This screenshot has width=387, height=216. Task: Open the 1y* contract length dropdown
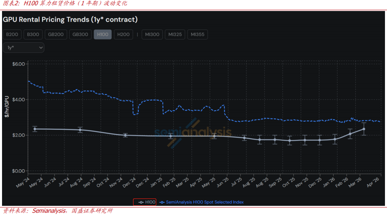coord(24,48)
